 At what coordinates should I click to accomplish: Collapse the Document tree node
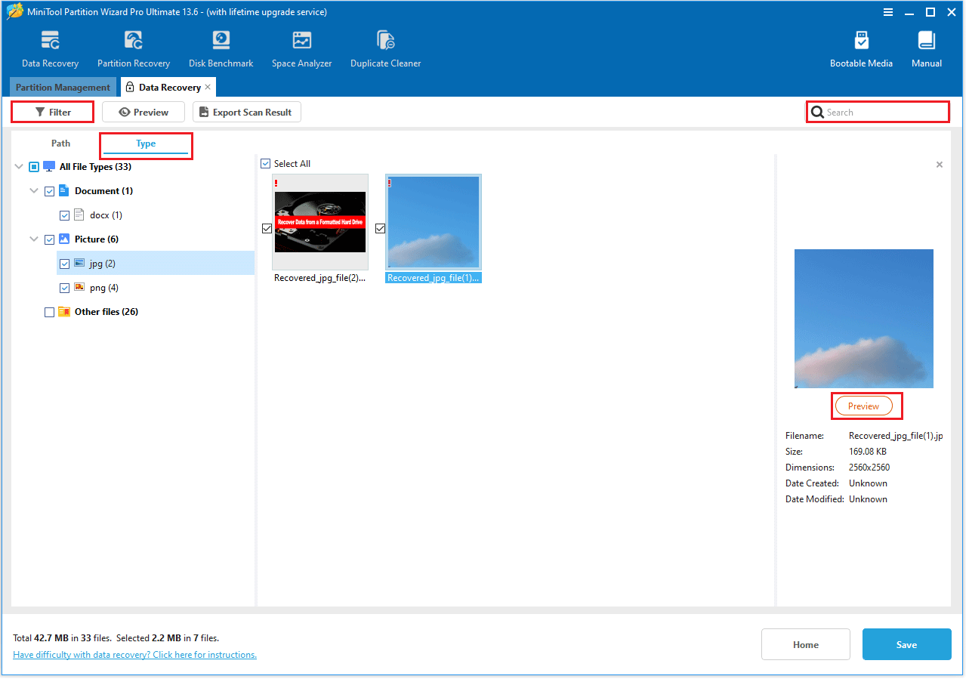[x=33, y=191]
